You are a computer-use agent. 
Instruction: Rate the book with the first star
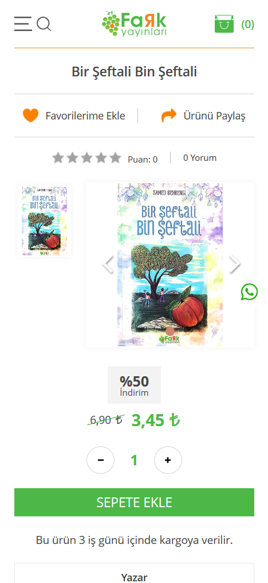pos(58,158)
